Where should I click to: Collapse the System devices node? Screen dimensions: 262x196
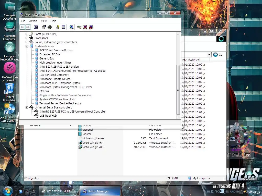[x=27, y=46]
